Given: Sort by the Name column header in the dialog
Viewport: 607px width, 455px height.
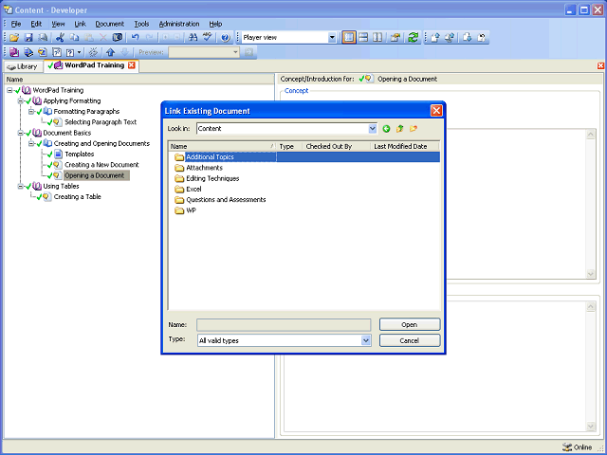Looking at the screenshot, I should [222, 146].
